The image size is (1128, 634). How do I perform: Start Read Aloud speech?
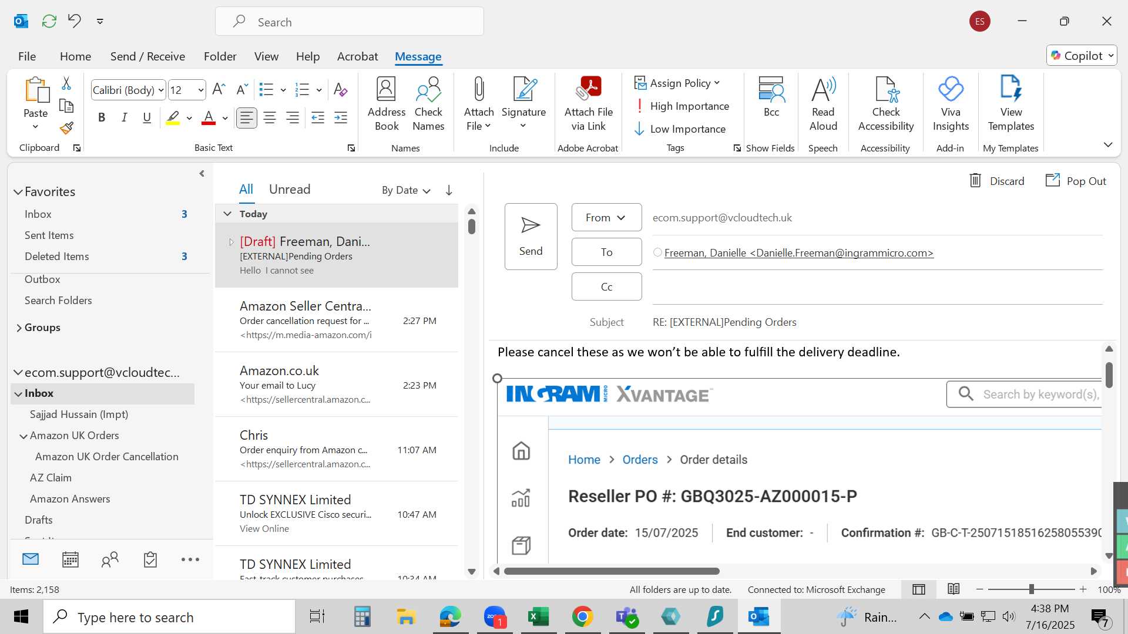[x=823, y=104]
